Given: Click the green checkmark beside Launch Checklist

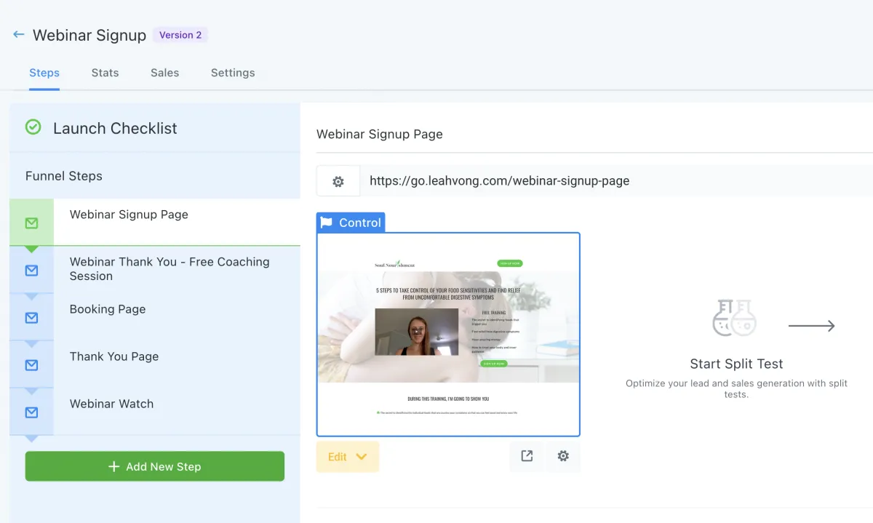Looking at the screenshot, I should pos(33,127).
